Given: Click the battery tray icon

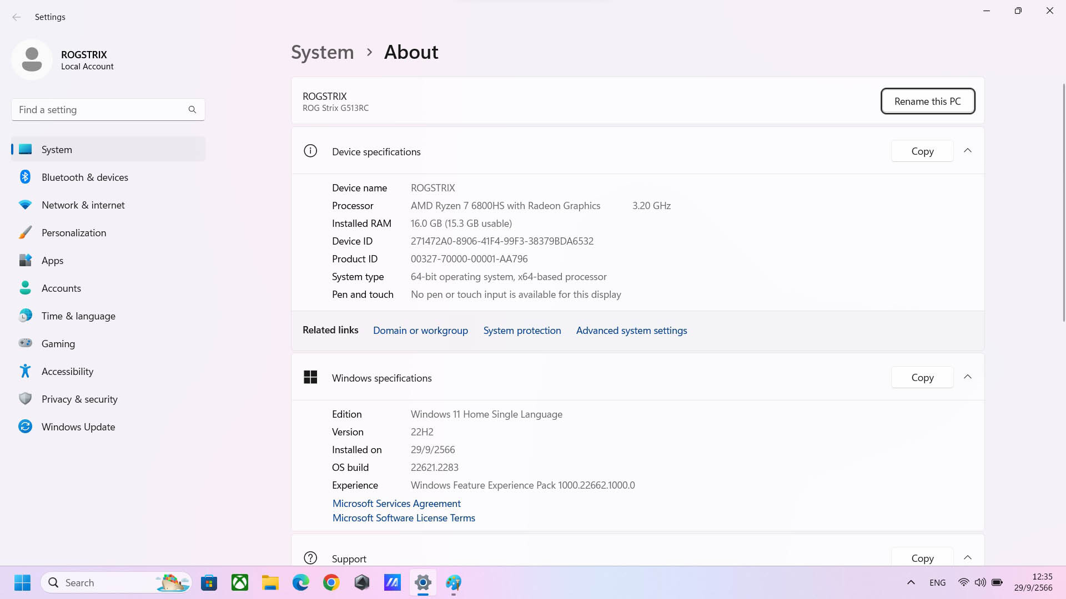Looking at the screenshot, I should (997, 582).
